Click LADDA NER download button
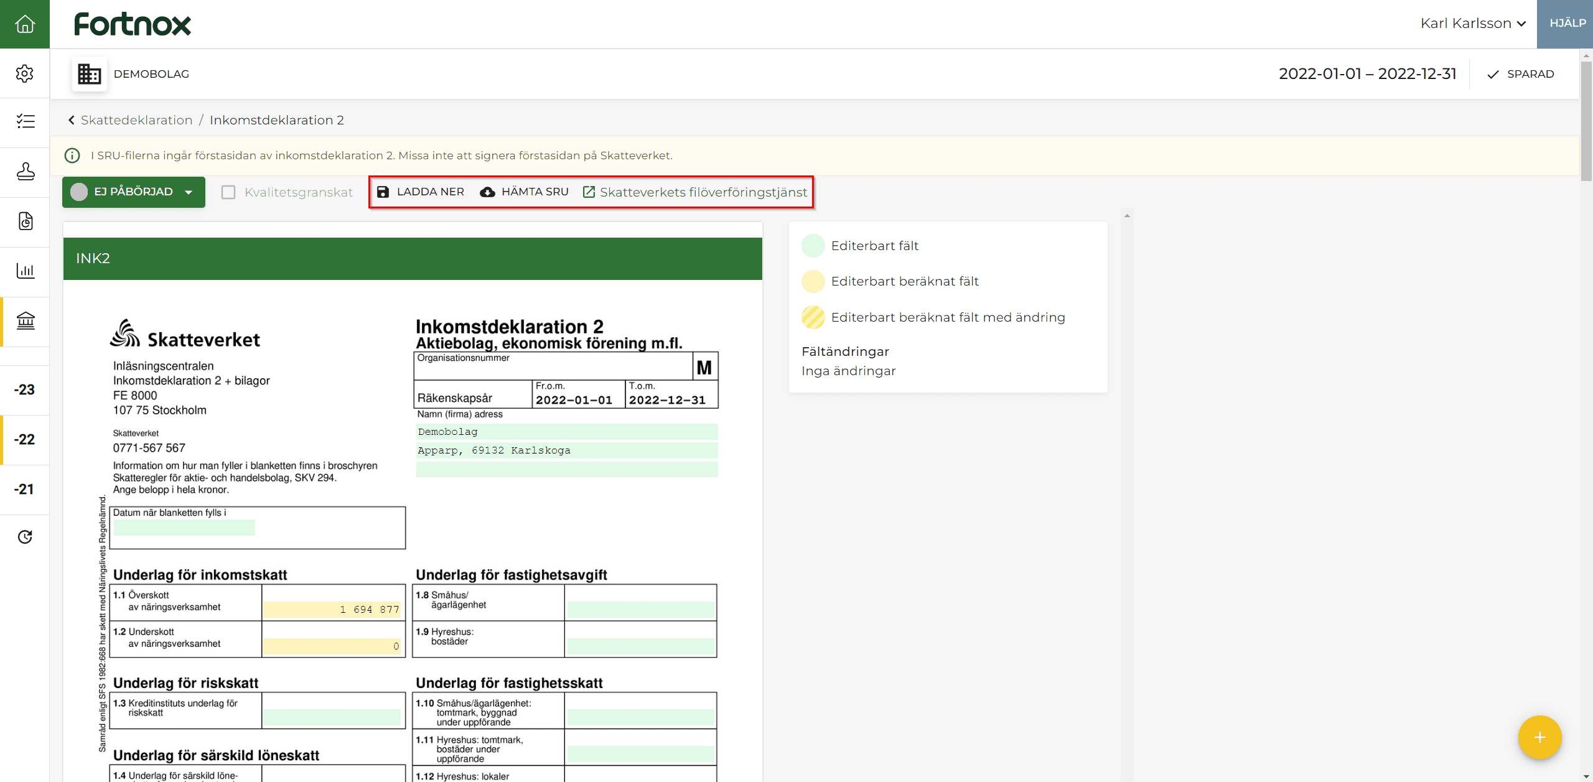The width and height of the screenshot is (1593, 782). pos(421,192)
